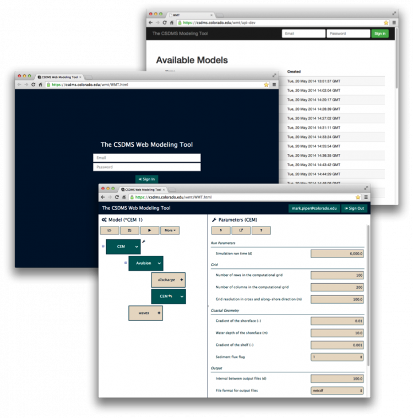Collapse the Avulsion tree node toggle
Screen dimensions: 413x418
point(126,263)
